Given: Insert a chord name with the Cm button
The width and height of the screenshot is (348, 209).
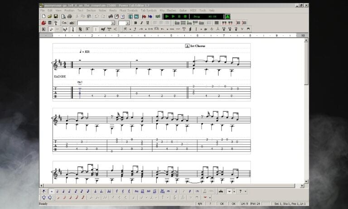Looking at the screenshot, I should [64, 23].
